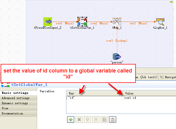Click the move row up arrow button

pyautogui.click(x=87, y=120)
